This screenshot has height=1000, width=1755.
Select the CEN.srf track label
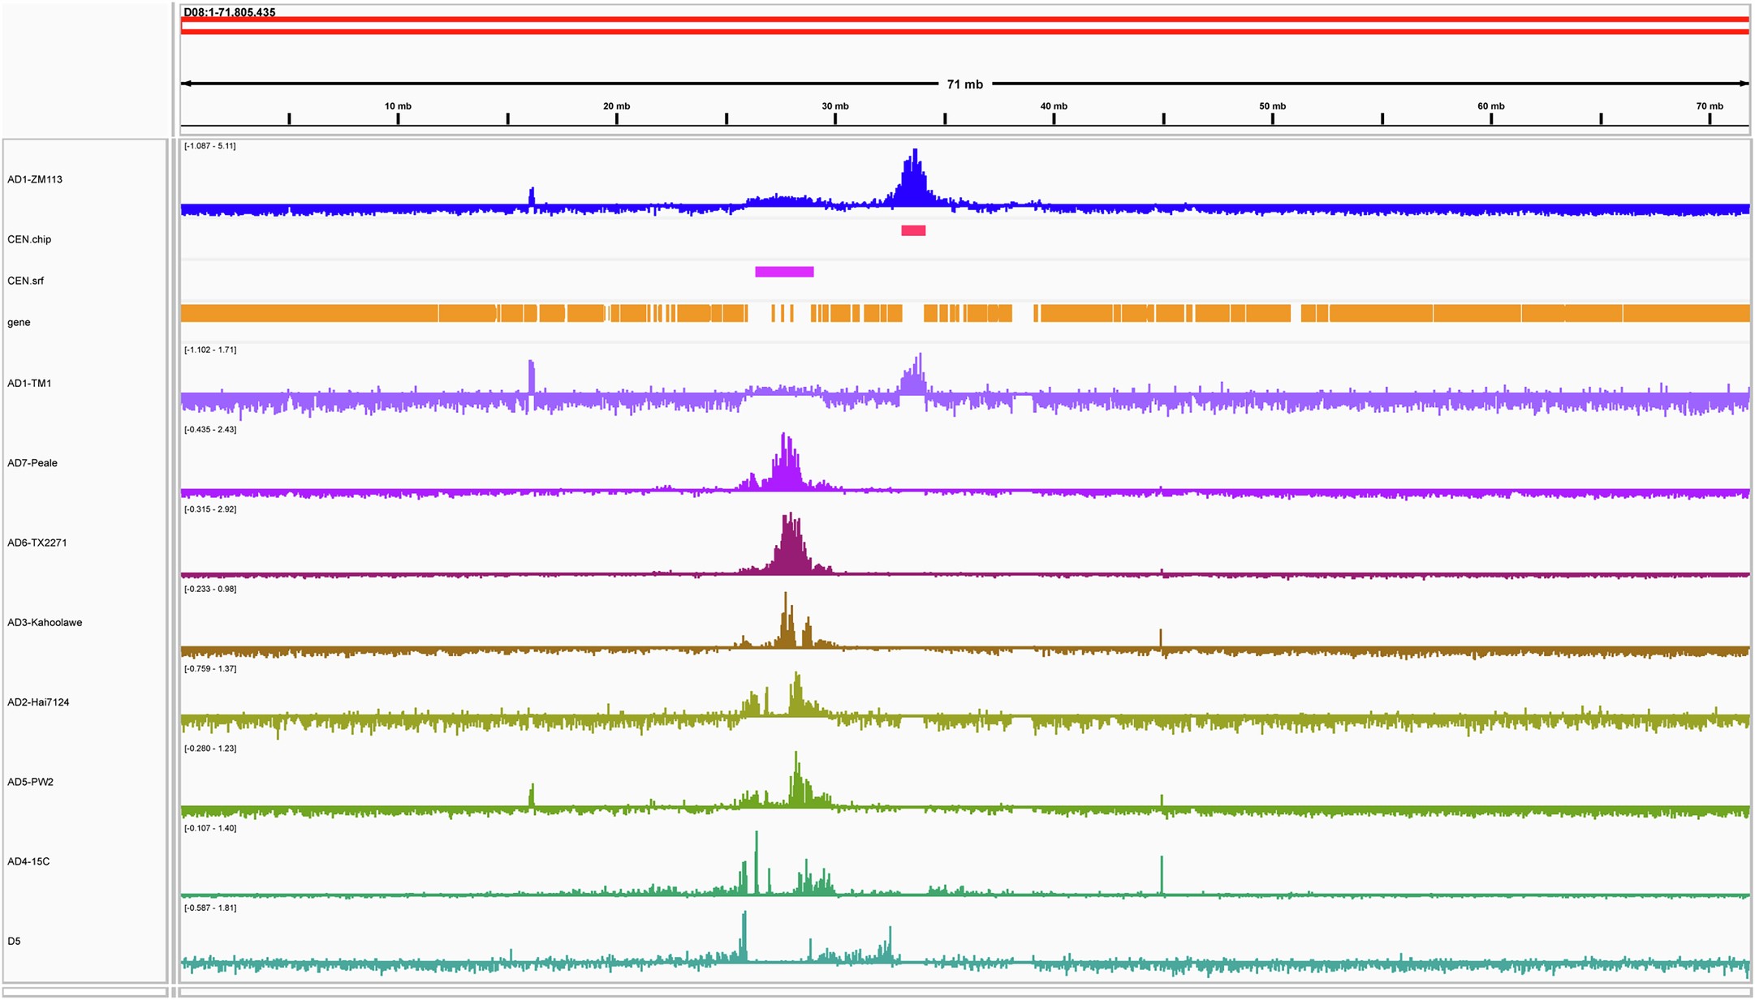tap(26, 281)
